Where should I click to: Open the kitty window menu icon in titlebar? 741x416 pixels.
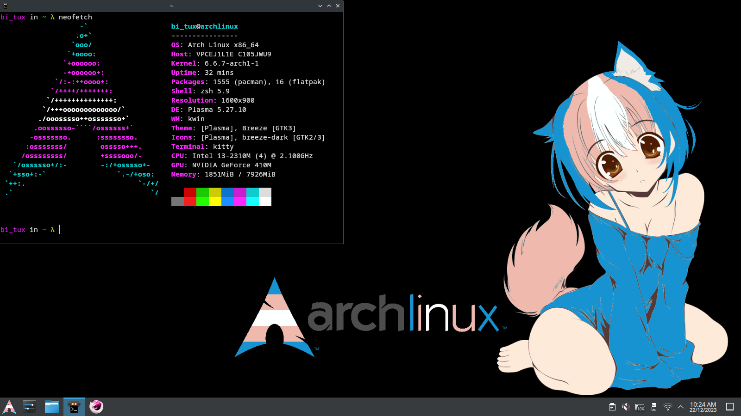(6, 6)
